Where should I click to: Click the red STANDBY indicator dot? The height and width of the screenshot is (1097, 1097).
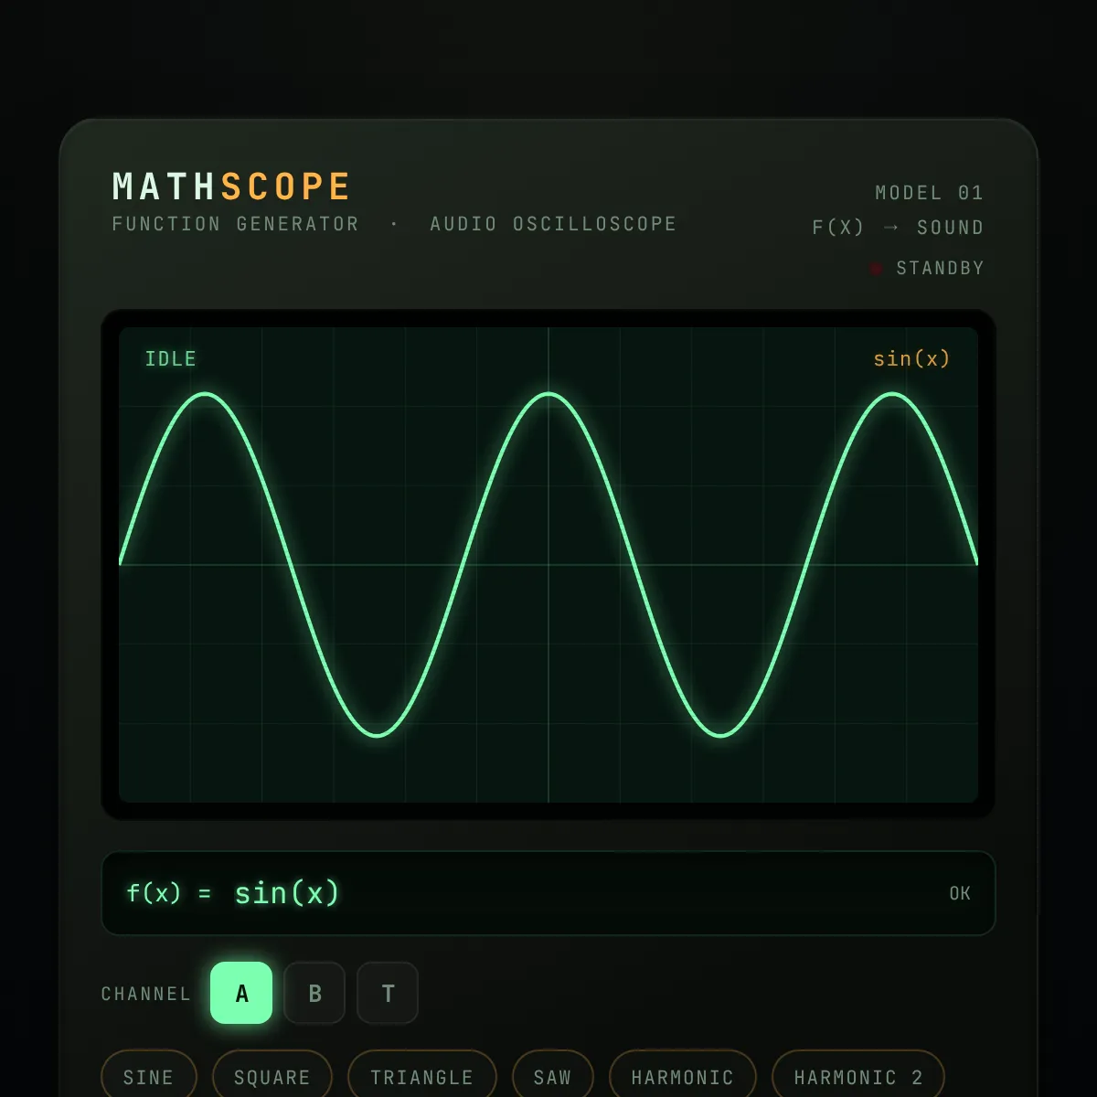tap(876, 269)
